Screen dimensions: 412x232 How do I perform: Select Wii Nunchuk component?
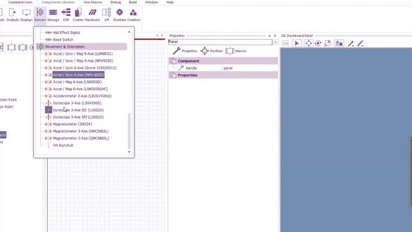pyautogui.click(x=63, y=146)
